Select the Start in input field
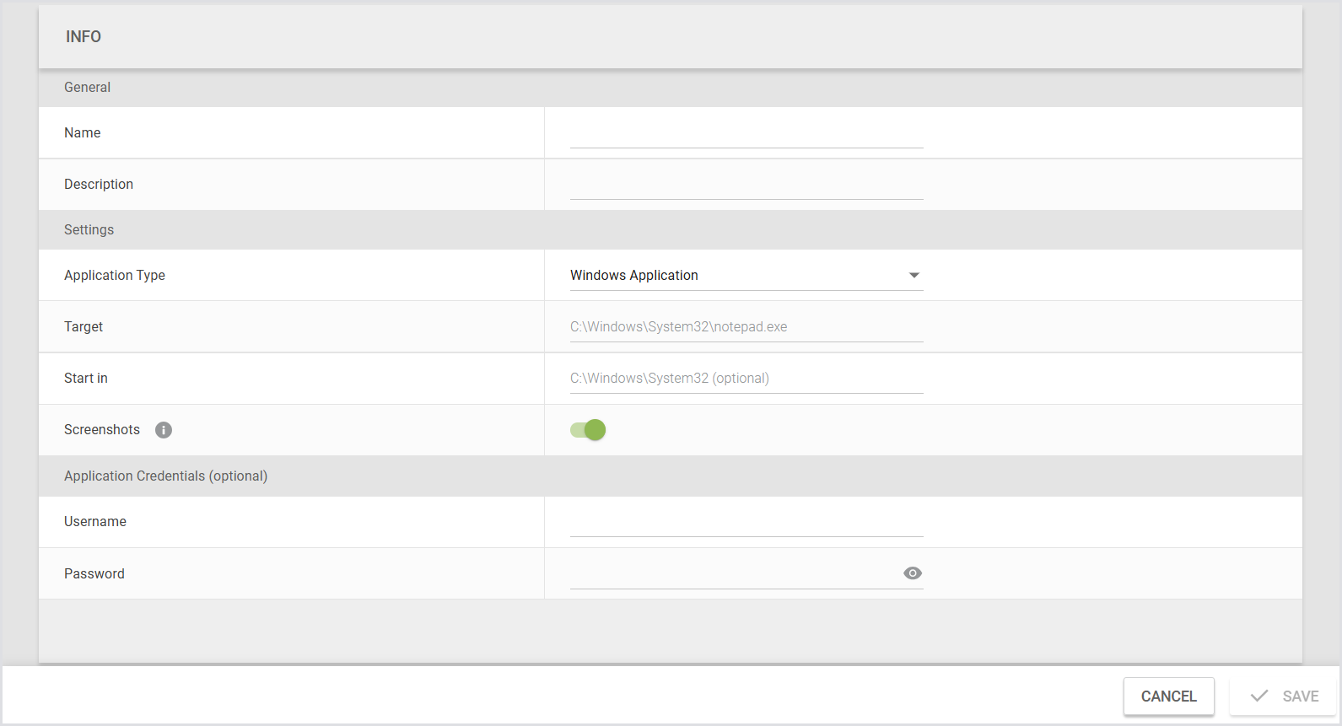Viewport: 1342px width, 726px height. (x=746, y=379)
